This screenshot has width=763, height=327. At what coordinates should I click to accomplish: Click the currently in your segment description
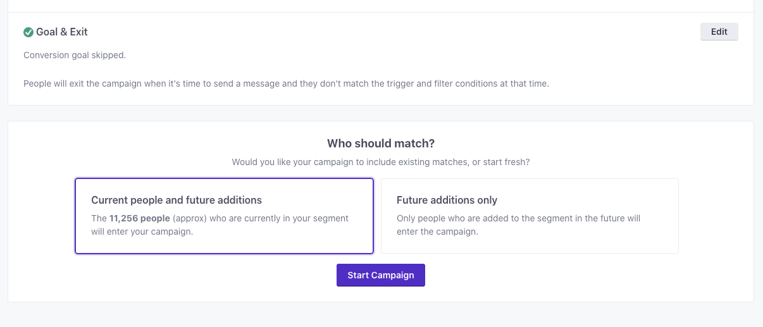point(220,225)
